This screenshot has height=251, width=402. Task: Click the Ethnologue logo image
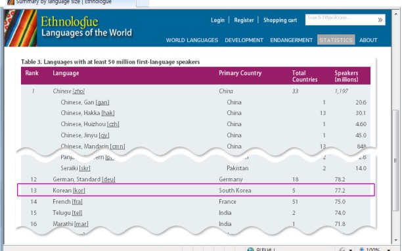tap(20, 28)
